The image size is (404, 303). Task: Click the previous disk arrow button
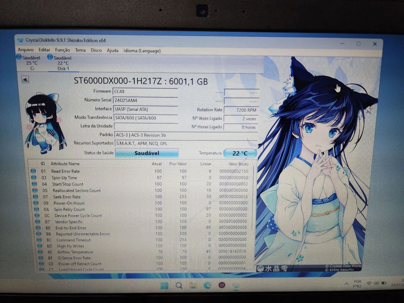click(25, 80)
